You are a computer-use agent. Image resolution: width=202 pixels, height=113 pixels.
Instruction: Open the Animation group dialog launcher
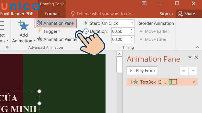[7, 47]
